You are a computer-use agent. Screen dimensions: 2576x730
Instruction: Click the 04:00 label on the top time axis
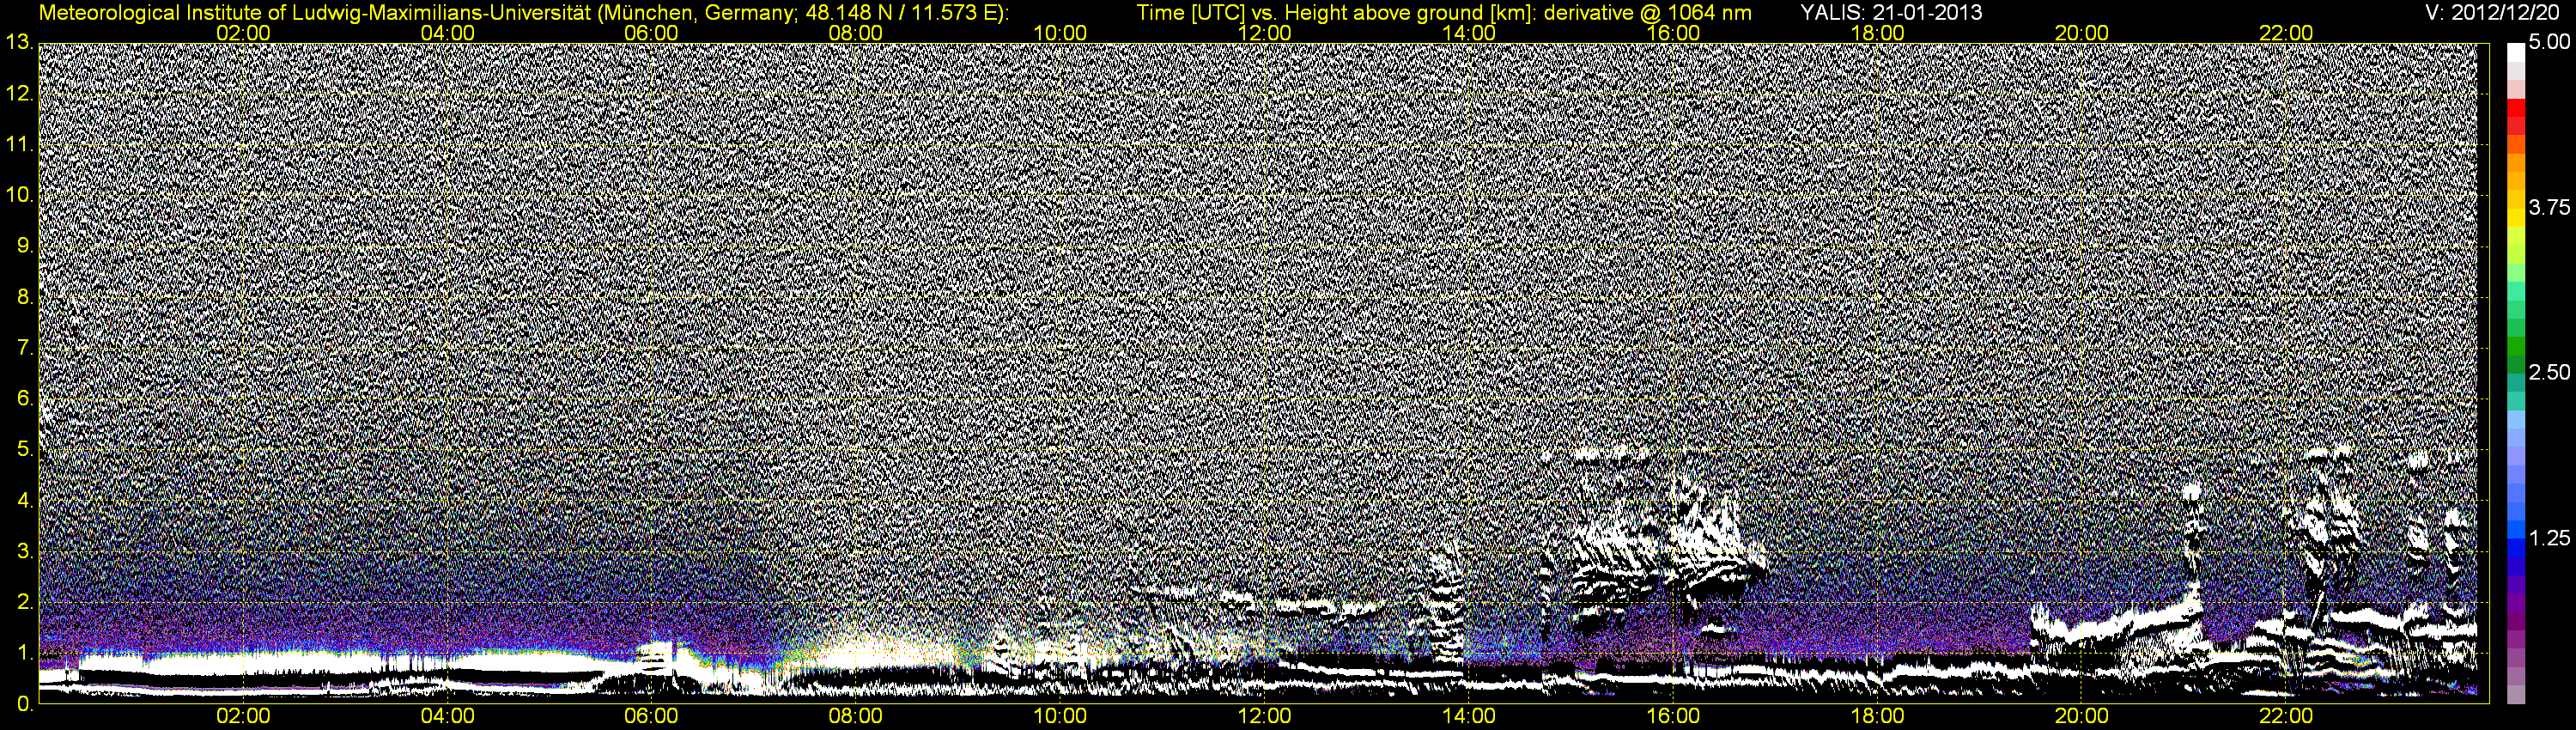pos(447,33)
